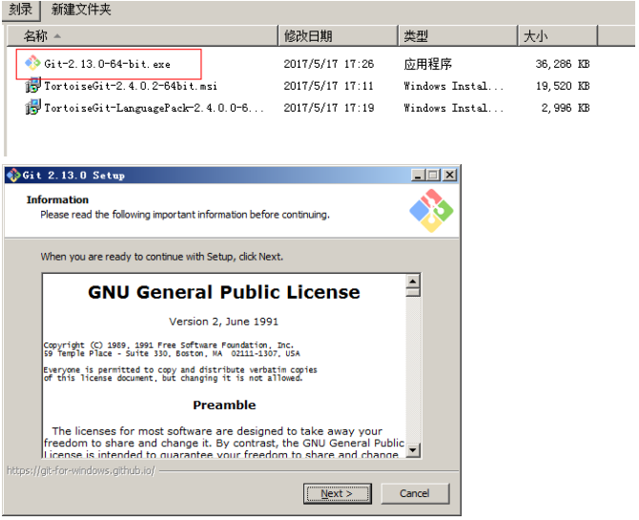Select the Git-2.13.0-64-bit.exe file name
Screen dimensions: 639x520
(x=107, y=64)
